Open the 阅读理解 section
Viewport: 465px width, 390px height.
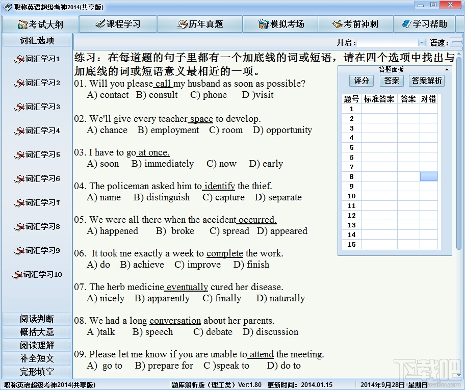[37, 345]
